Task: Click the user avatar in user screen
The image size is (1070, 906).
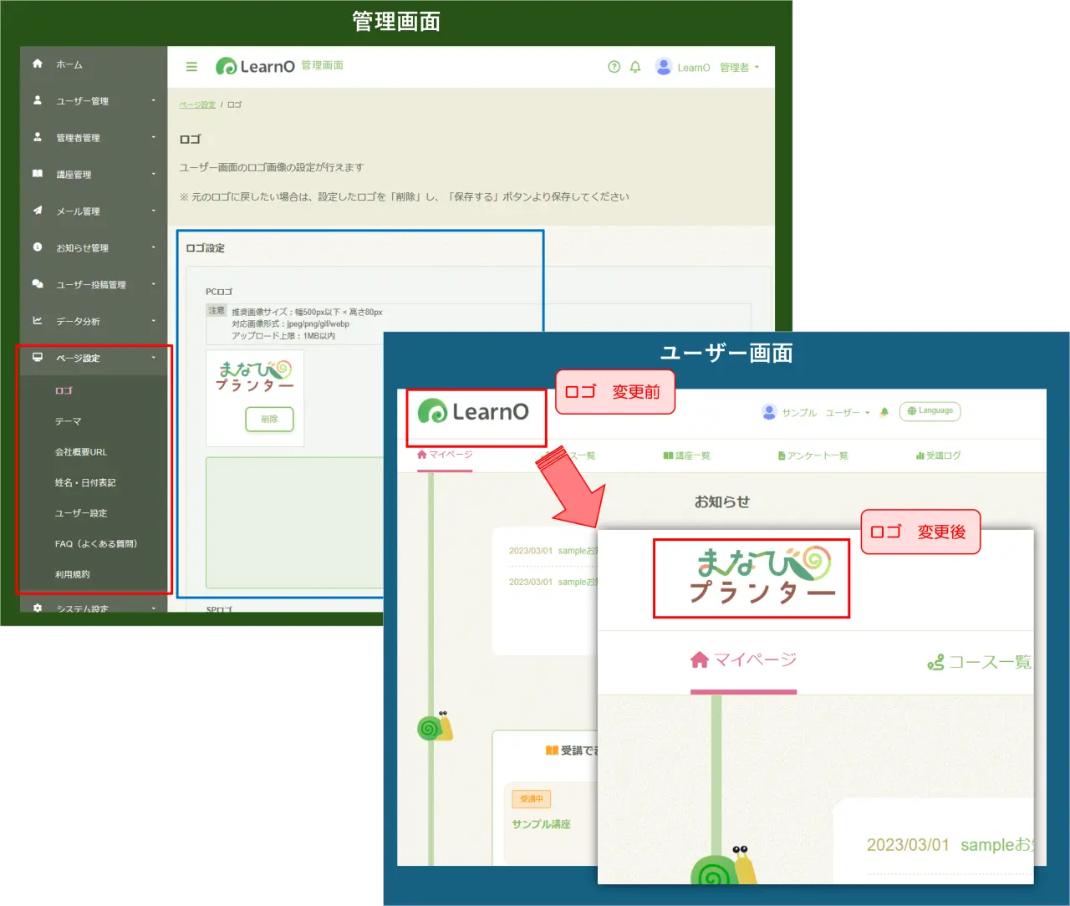Action: [769, 412]
